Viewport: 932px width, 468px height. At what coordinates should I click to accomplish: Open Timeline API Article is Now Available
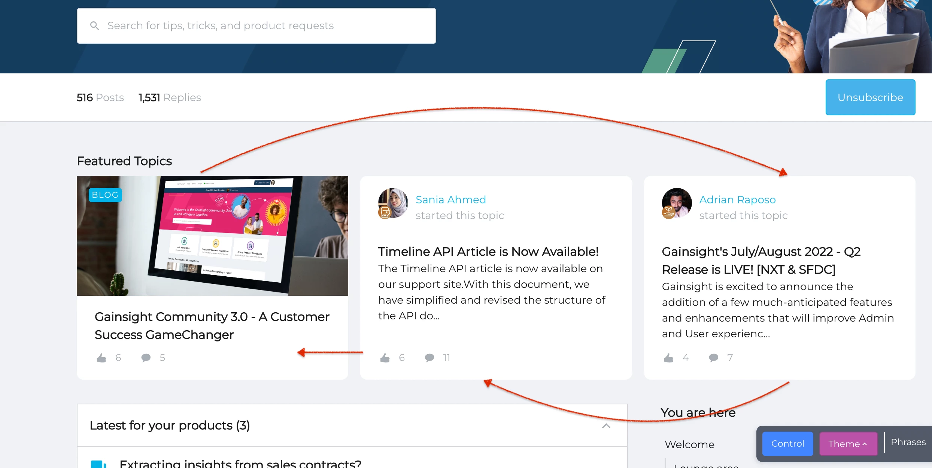coord(488,252)
